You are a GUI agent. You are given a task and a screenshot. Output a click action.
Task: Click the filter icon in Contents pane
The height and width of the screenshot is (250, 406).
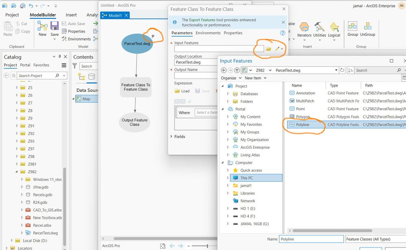(x=74, y=66)
